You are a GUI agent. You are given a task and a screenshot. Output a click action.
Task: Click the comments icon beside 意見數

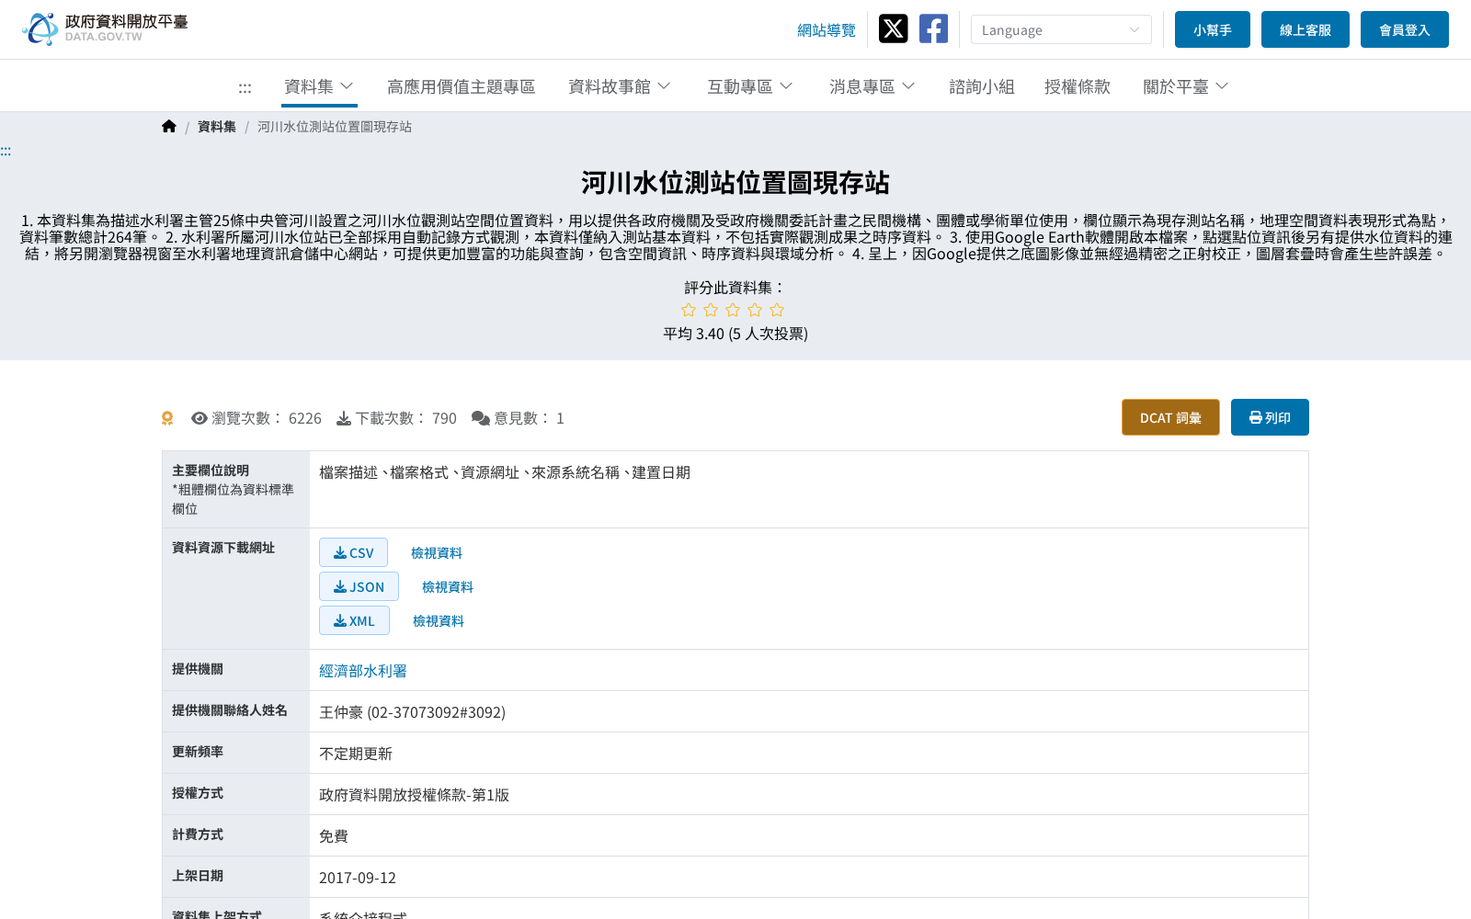tap(481, 418)
